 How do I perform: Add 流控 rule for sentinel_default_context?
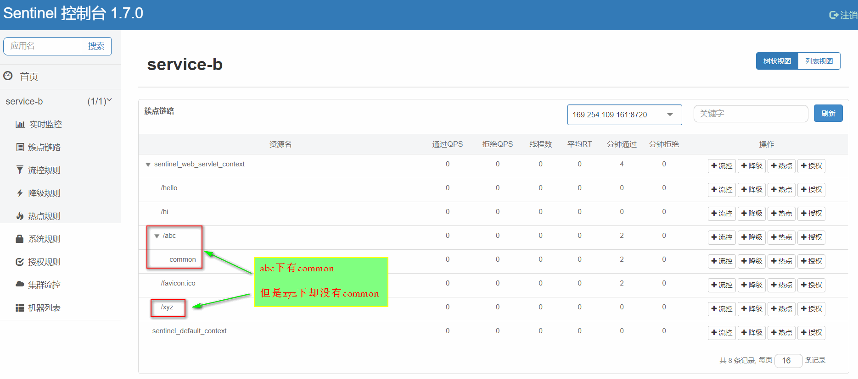(722, 333)
